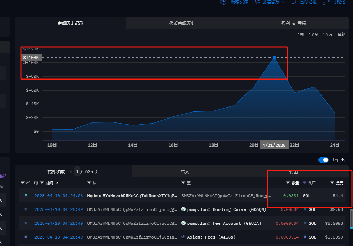Select the 转出 tab
The image size is (353, 246).
(293, 172)
